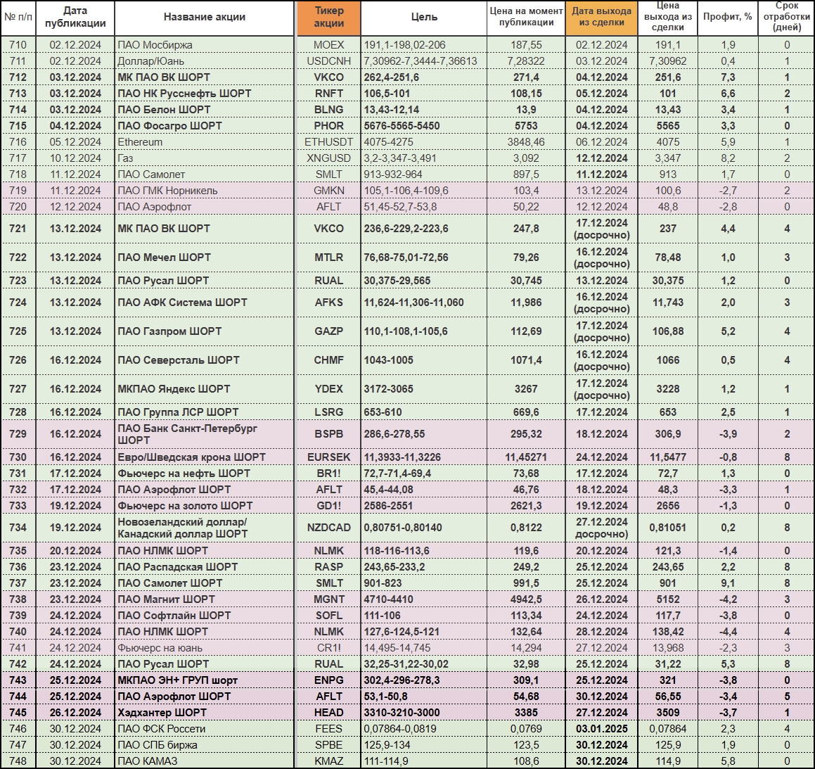Select the GD1! ticker cell
The image size is (815, 769).
click(328, 506)
